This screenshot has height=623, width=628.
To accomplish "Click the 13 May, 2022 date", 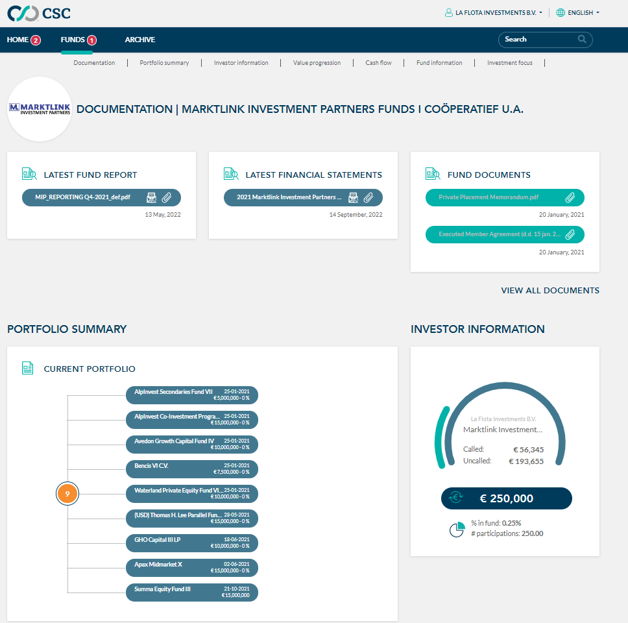I will [163, 215].
